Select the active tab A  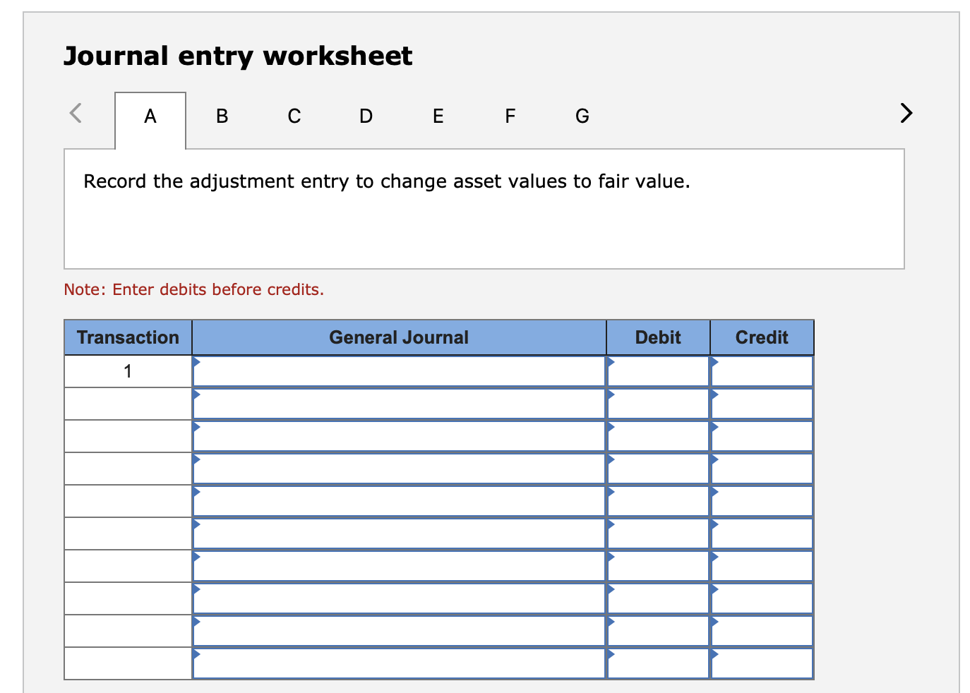tap(150, 116)
